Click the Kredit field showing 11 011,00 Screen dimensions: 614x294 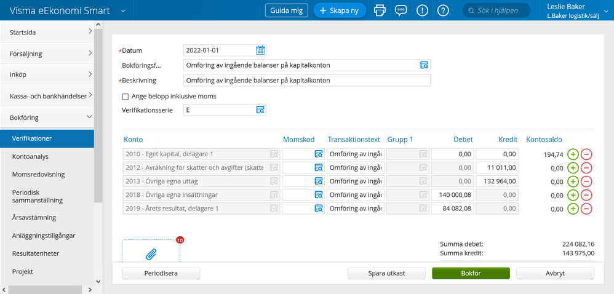point(497,167)
